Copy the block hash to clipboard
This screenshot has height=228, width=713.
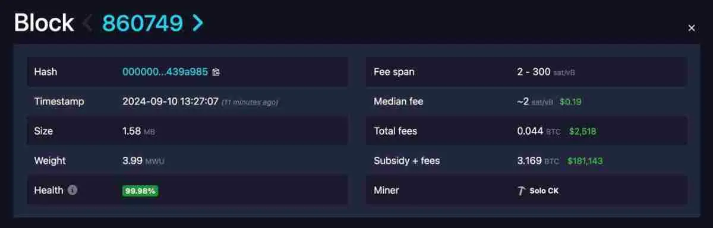(x=216, y=72)
